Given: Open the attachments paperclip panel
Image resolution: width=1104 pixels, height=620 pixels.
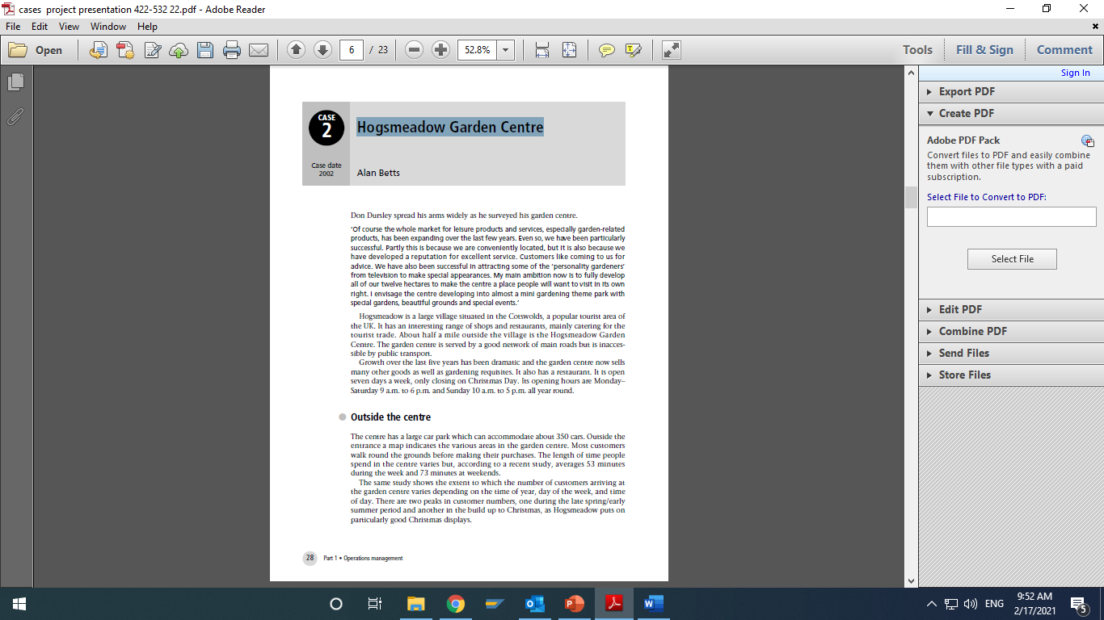Looking at the screenshot, I should point(15,116).
